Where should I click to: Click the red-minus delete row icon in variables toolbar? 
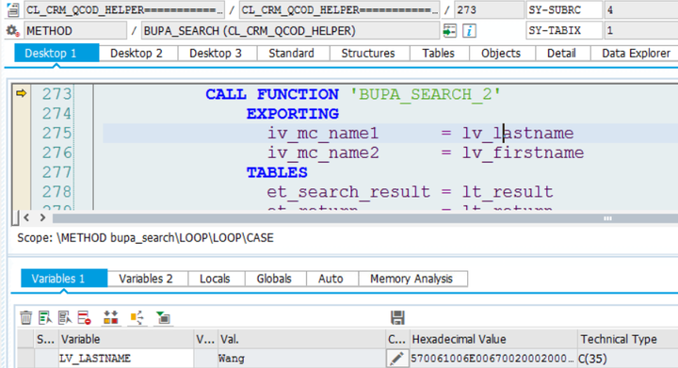point(85,318)
